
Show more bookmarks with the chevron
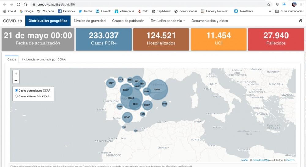tap(270, 11)
